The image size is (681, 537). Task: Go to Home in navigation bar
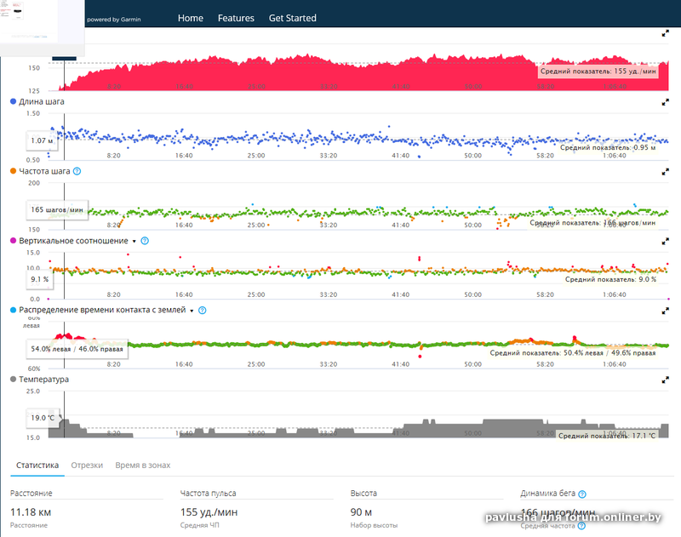[191, 18]
